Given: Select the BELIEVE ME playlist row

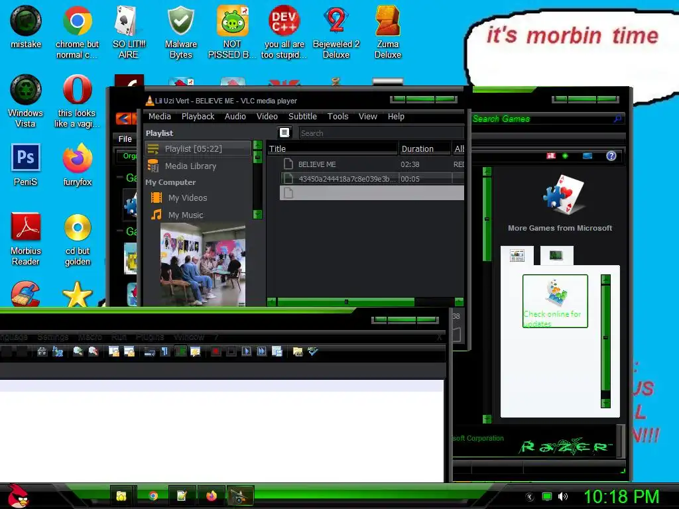Looking at the screenshot, I should (372, 164).
